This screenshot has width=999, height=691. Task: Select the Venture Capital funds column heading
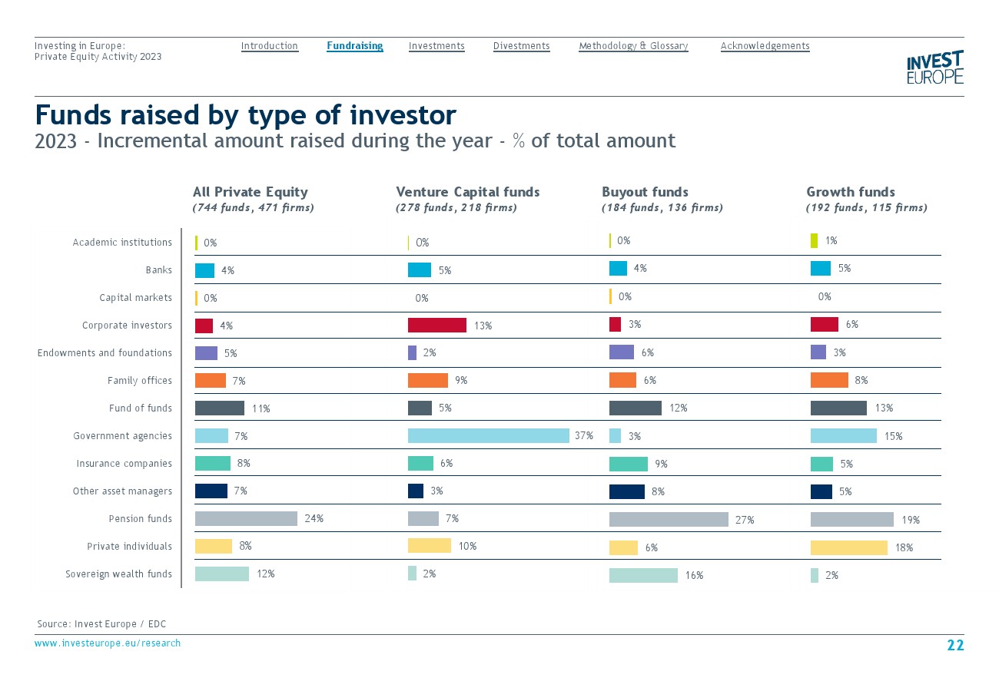(x=467, y=192)
